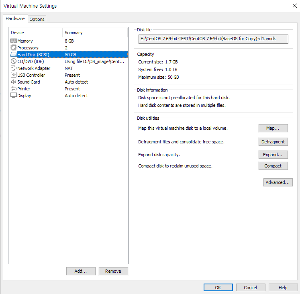Click the '50 GB' hard disk summary
Image resolution: width=300 pixels, height=294 pixels.
coord(71,55)
